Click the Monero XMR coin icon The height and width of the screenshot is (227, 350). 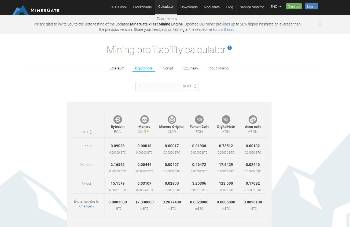click(x=144, y=120)
